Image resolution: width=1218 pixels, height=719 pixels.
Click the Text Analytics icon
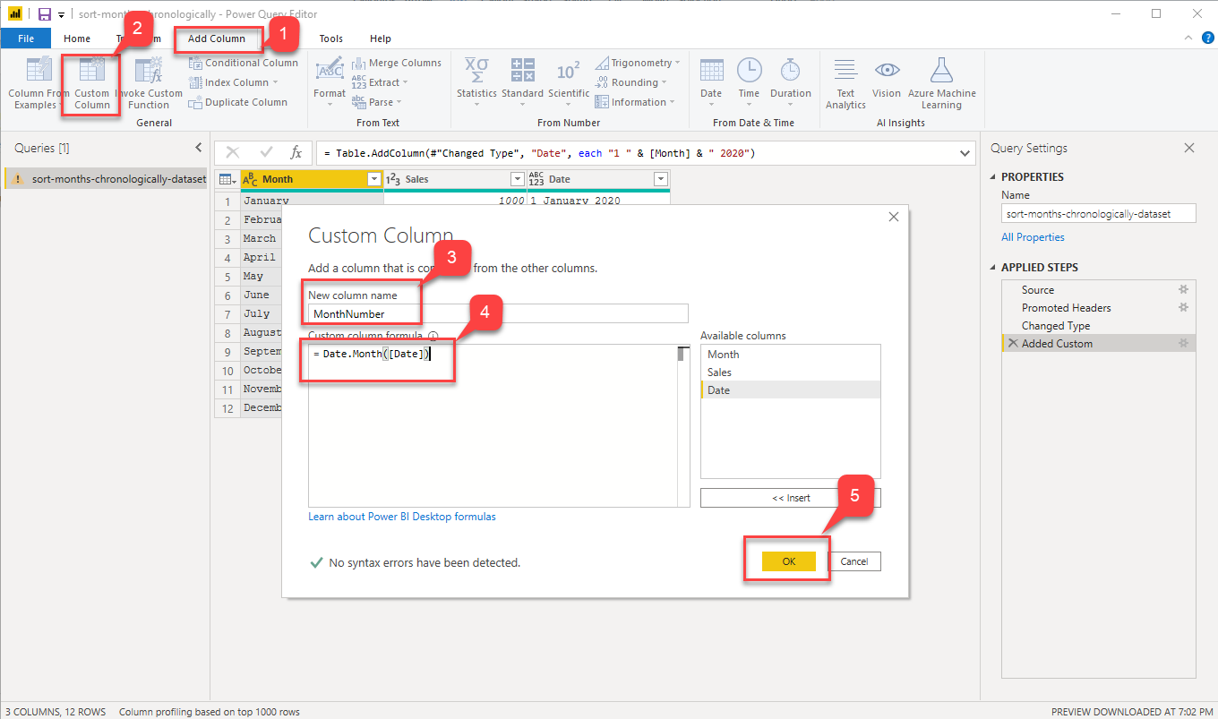click(845, 72)
